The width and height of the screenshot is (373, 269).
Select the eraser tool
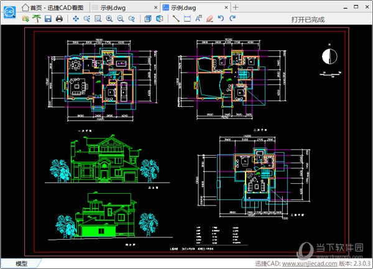pyautogui.click(x=210, y=19)
